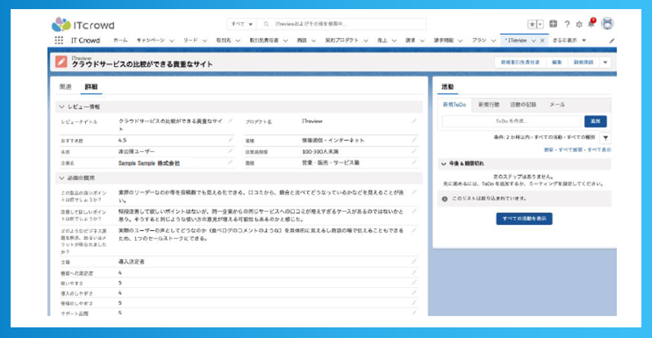Image resolution: width=652 pixels, height=338 pixels.
Task: Open the help question mark icon
Action: coord(567,24)
